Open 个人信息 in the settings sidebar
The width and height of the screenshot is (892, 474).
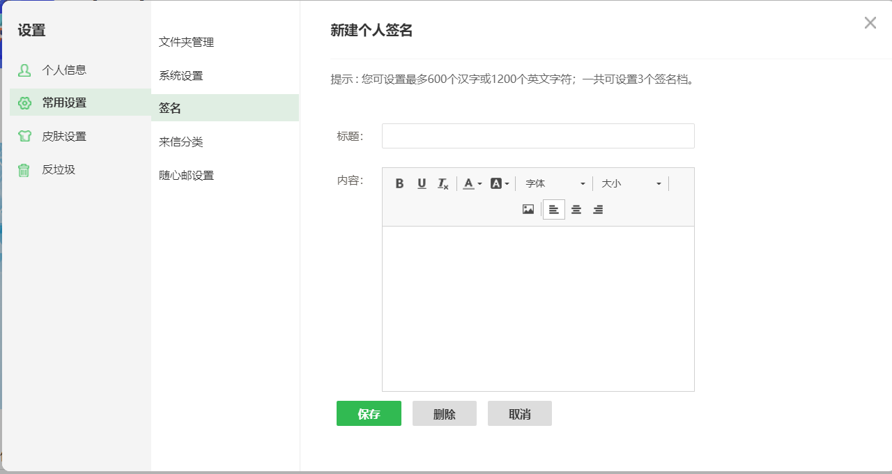64,70
